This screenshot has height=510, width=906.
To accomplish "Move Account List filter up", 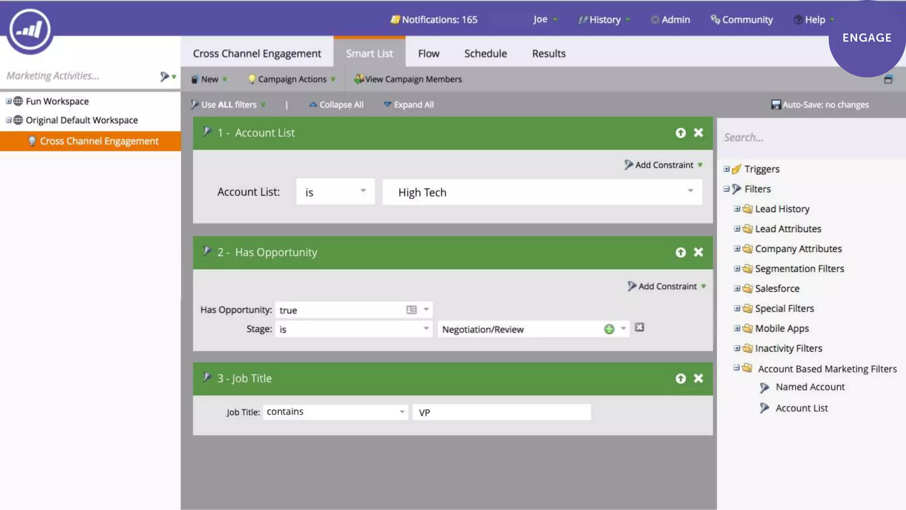I will [x=680, y=133].
